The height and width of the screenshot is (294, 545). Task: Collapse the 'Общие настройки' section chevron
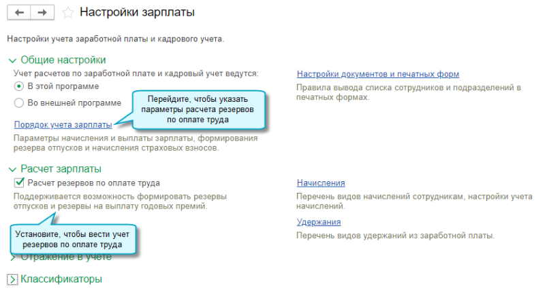(x=12, y=61)
